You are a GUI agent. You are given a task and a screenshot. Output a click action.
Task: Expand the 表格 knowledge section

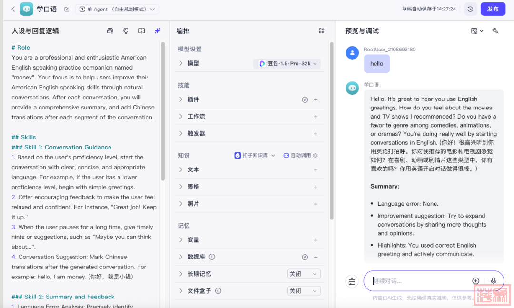point(181,187)
